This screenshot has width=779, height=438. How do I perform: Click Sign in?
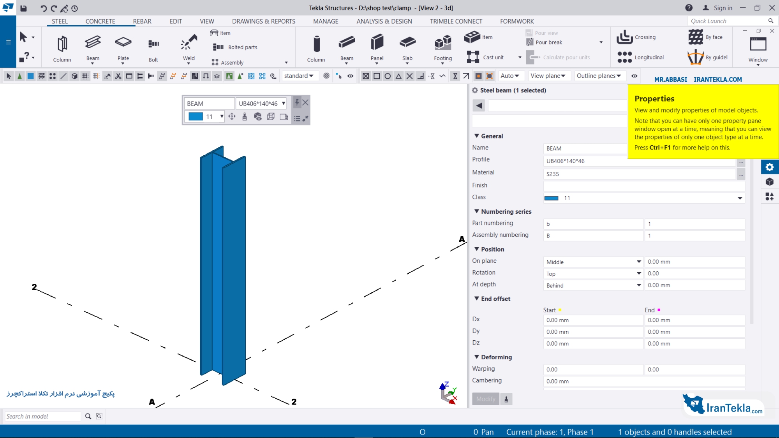point(717,8)
